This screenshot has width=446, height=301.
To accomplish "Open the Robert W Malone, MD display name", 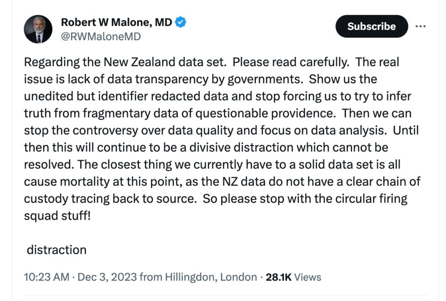I will [x=116, y=22].
